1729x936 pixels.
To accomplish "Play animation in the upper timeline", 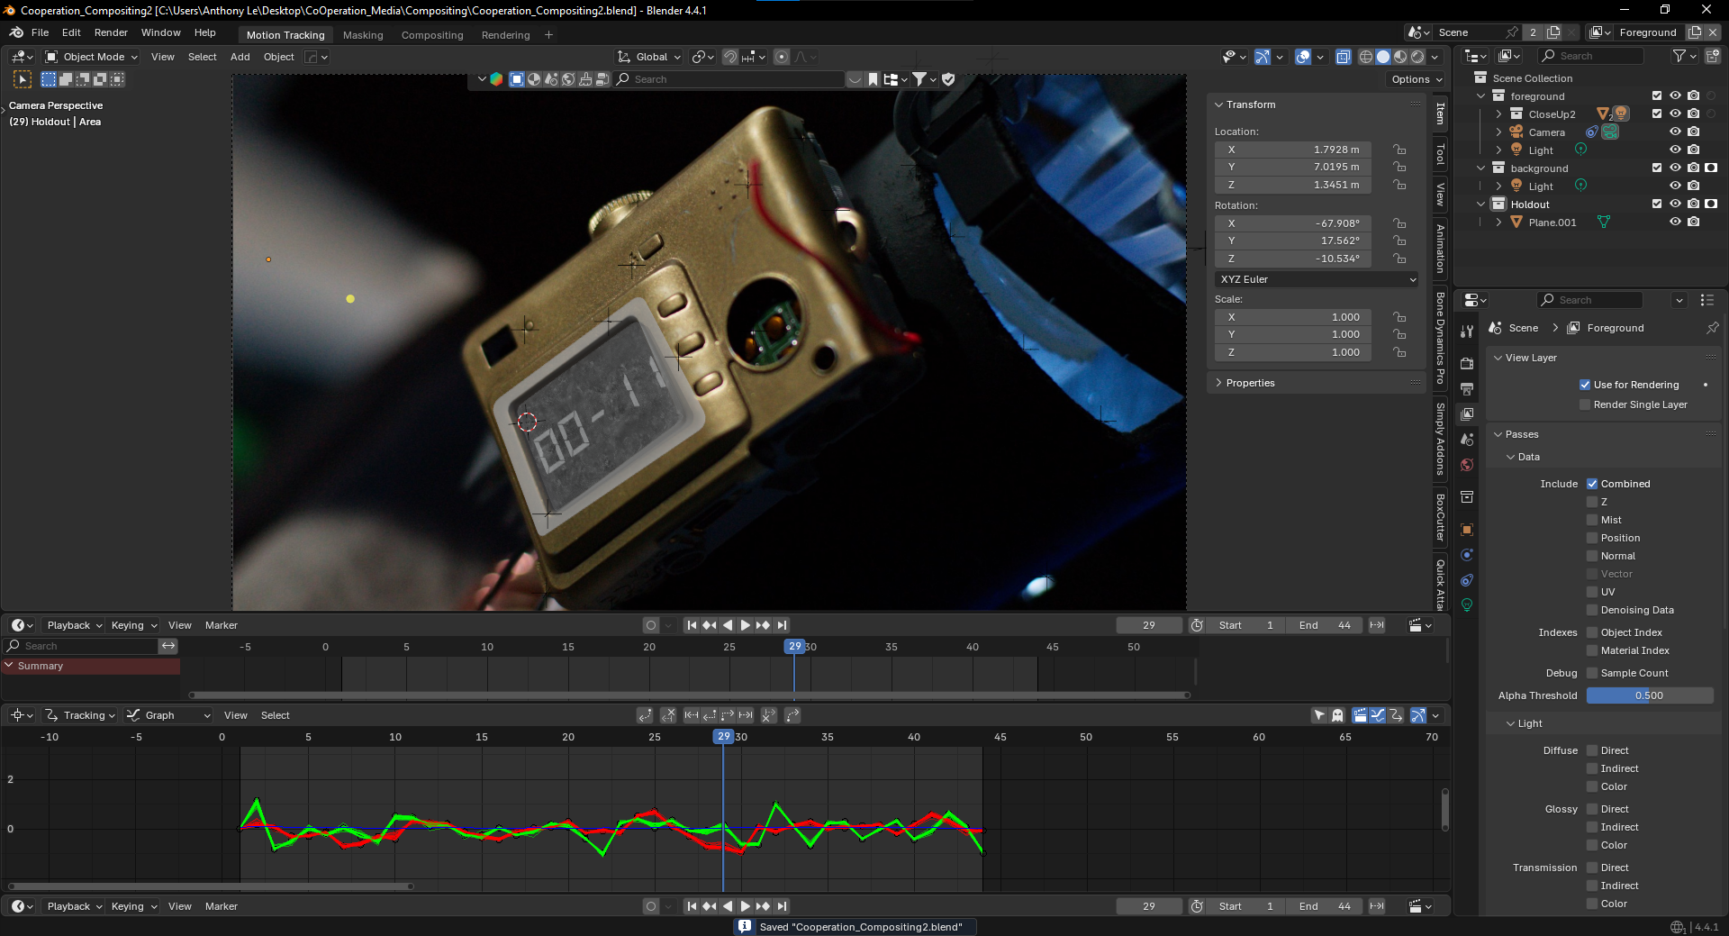I will [745, 625].
